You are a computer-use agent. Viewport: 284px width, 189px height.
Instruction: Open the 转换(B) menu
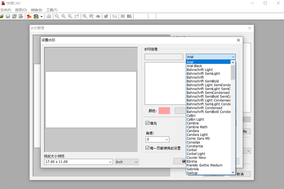37,10
